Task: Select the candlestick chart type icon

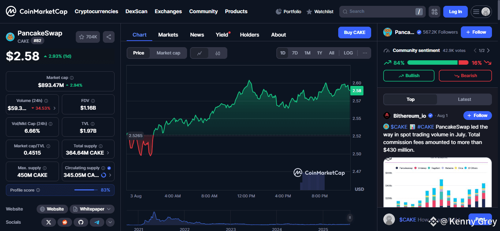Action: (218, 53)
